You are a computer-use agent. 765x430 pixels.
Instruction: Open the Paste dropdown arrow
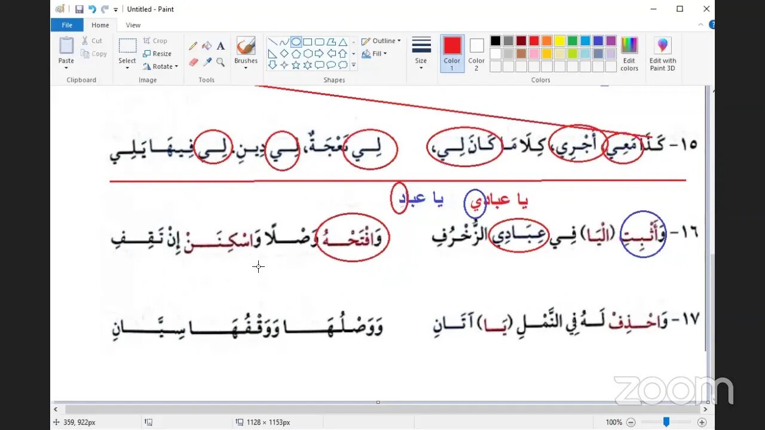(66, 67)
